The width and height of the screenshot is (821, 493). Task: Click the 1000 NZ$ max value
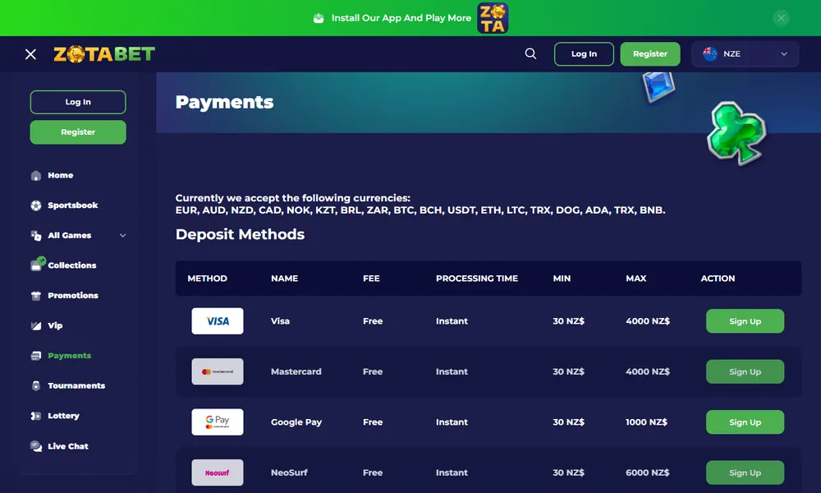pyautogui.click(x=647, y=422)
